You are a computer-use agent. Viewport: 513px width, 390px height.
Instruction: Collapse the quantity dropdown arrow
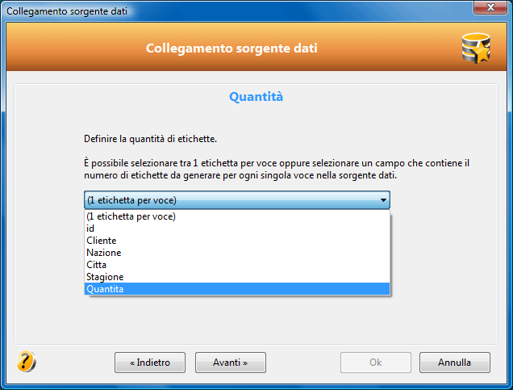[x=383, y=200]
